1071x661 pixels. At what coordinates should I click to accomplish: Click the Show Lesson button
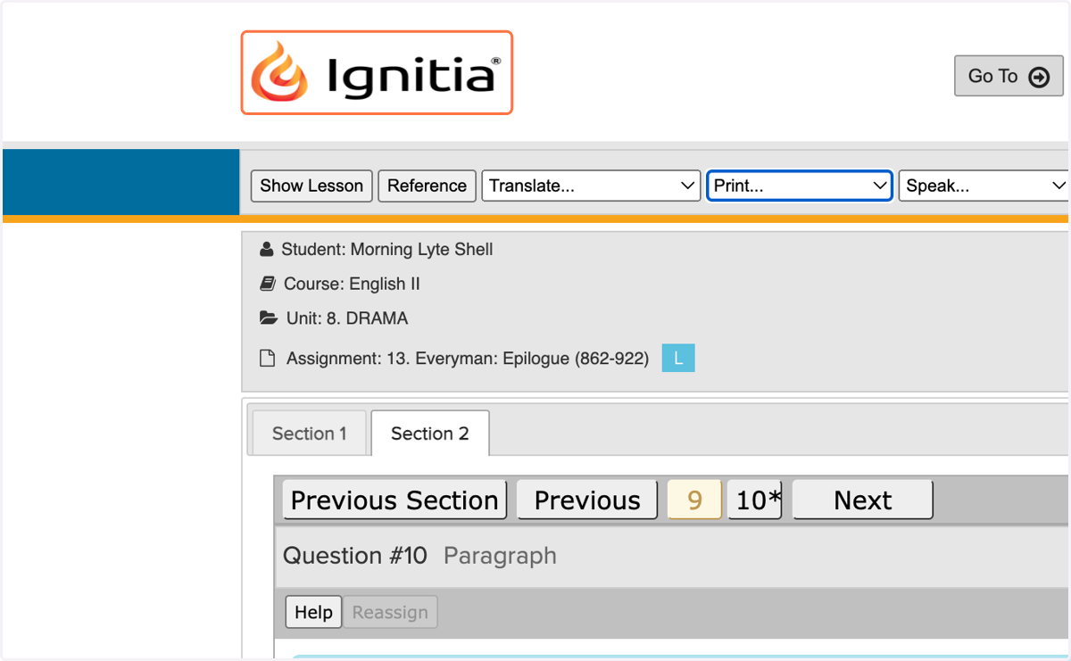(x=311, y=186)
